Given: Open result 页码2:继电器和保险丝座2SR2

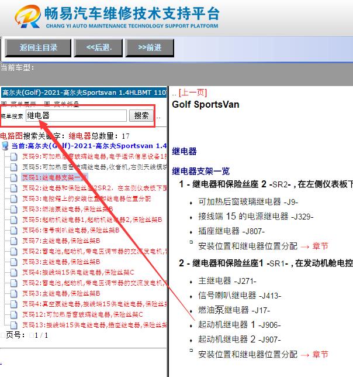Looking at the screenshot, I should (94, 188).
